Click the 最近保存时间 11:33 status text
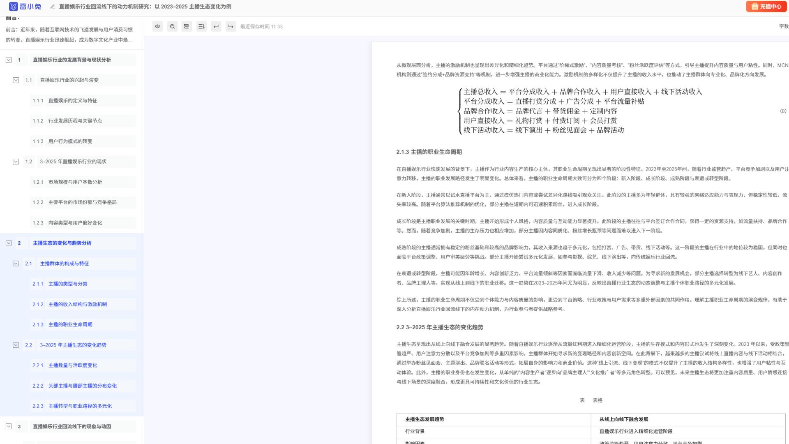Viewport: 789px width, 444px height. pos(261,26)
